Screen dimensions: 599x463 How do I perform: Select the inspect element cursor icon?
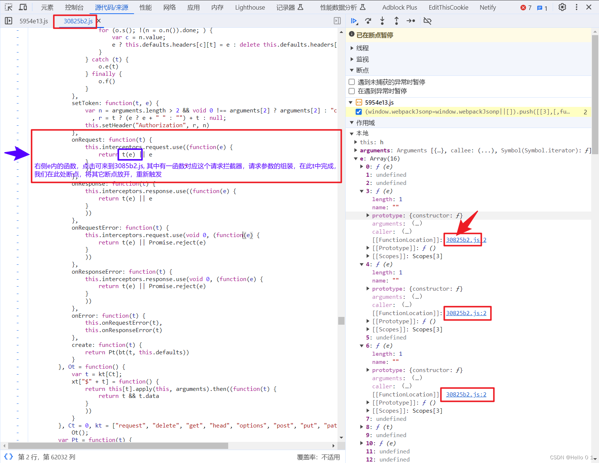click(x=8, y=7)
